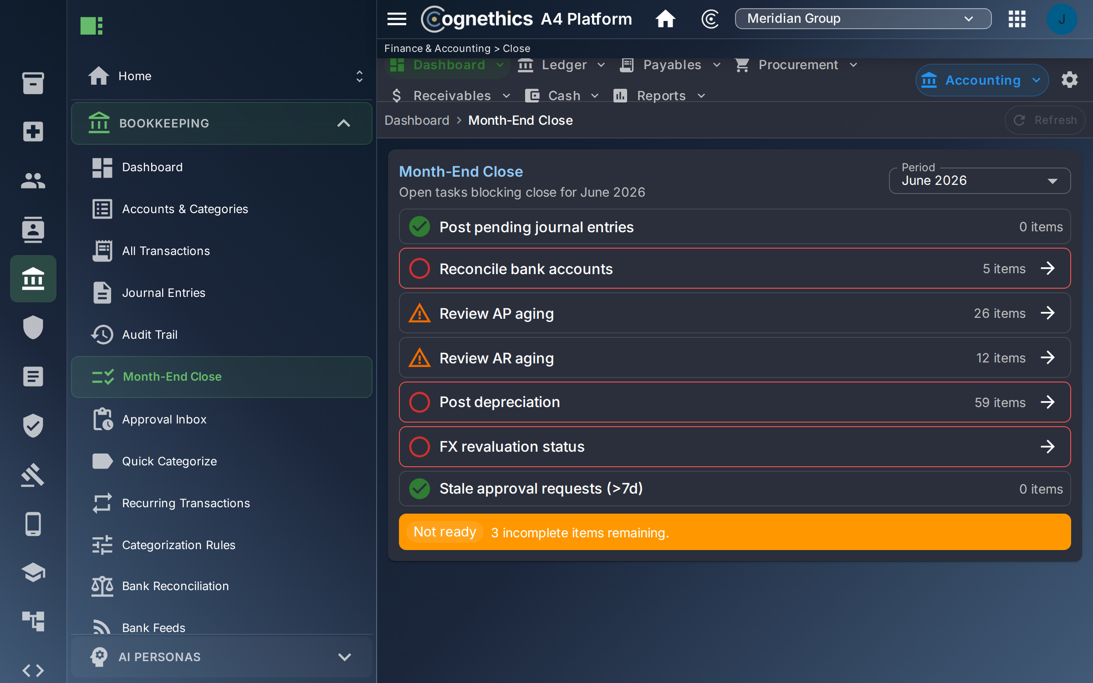This screenshot has width=1093, height=683.
Task: Select the bank icon in left rail
Action: (33, 279)
